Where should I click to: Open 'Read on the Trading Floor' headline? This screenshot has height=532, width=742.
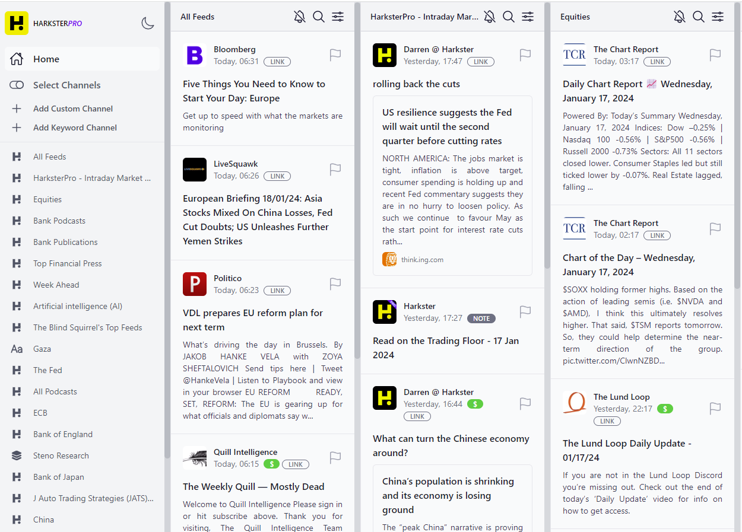pyautogui.click(x=446, y=348)
